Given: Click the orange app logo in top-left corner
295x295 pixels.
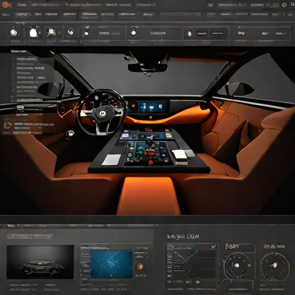Looking at the screenshot, I should (x=6, y=5).
